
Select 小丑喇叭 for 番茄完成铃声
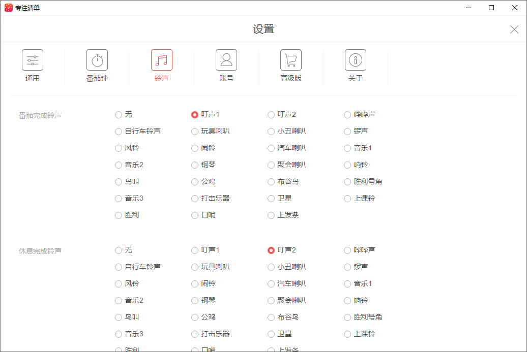(x=271, y=132)
